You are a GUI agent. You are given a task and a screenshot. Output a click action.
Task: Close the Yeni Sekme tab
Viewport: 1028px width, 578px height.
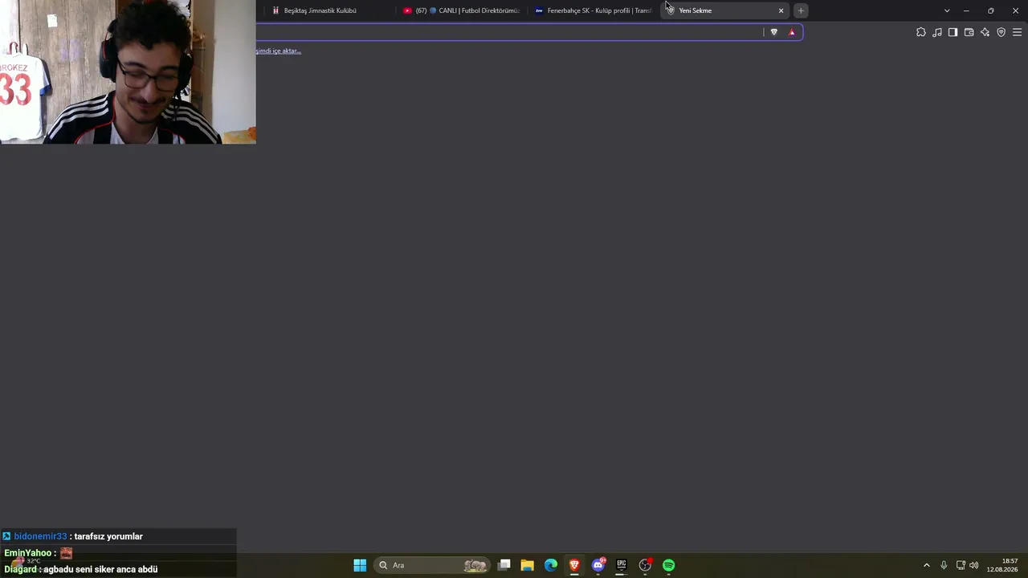pos(781,10)
